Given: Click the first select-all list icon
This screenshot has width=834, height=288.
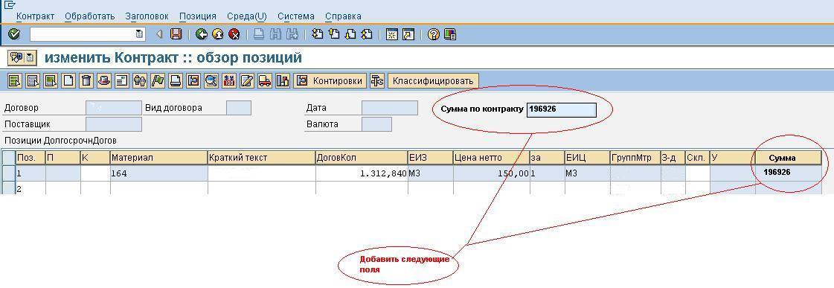Looking at the screenshot, I should [15, 81].
